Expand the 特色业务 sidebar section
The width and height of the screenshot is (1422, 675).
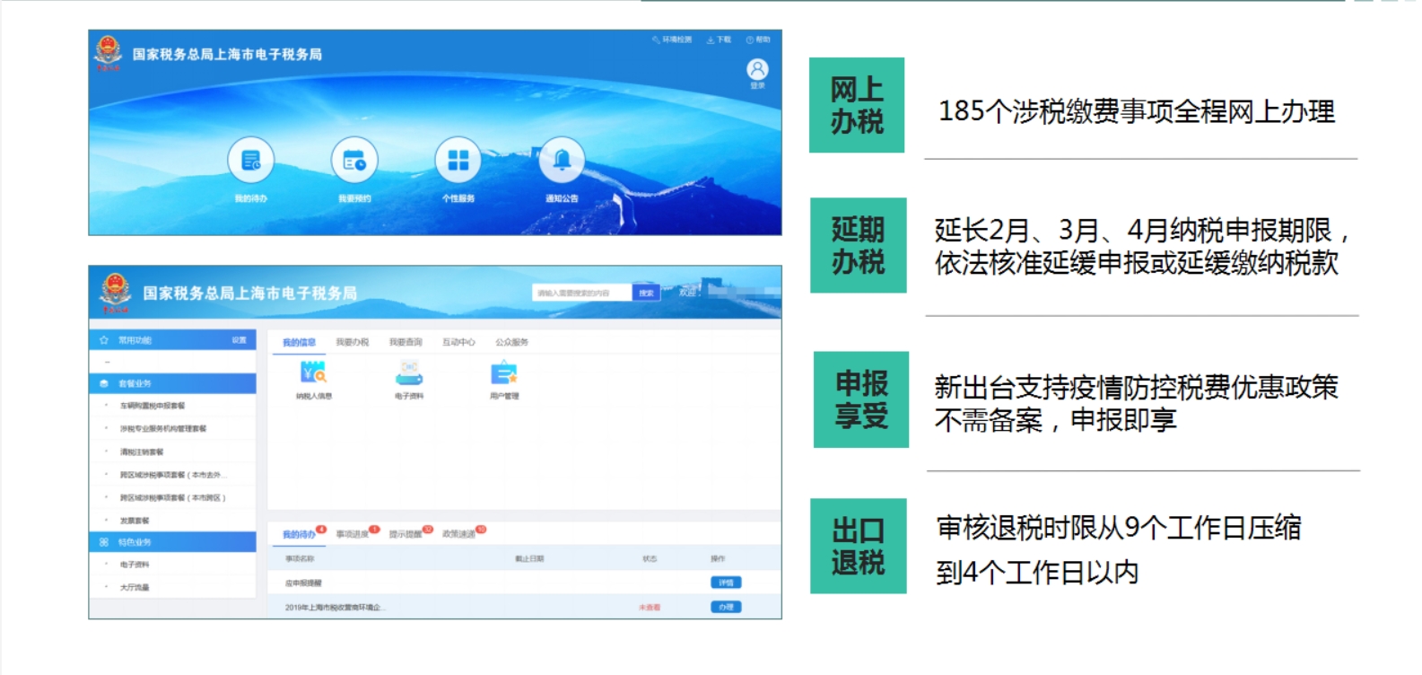(172, 542)
